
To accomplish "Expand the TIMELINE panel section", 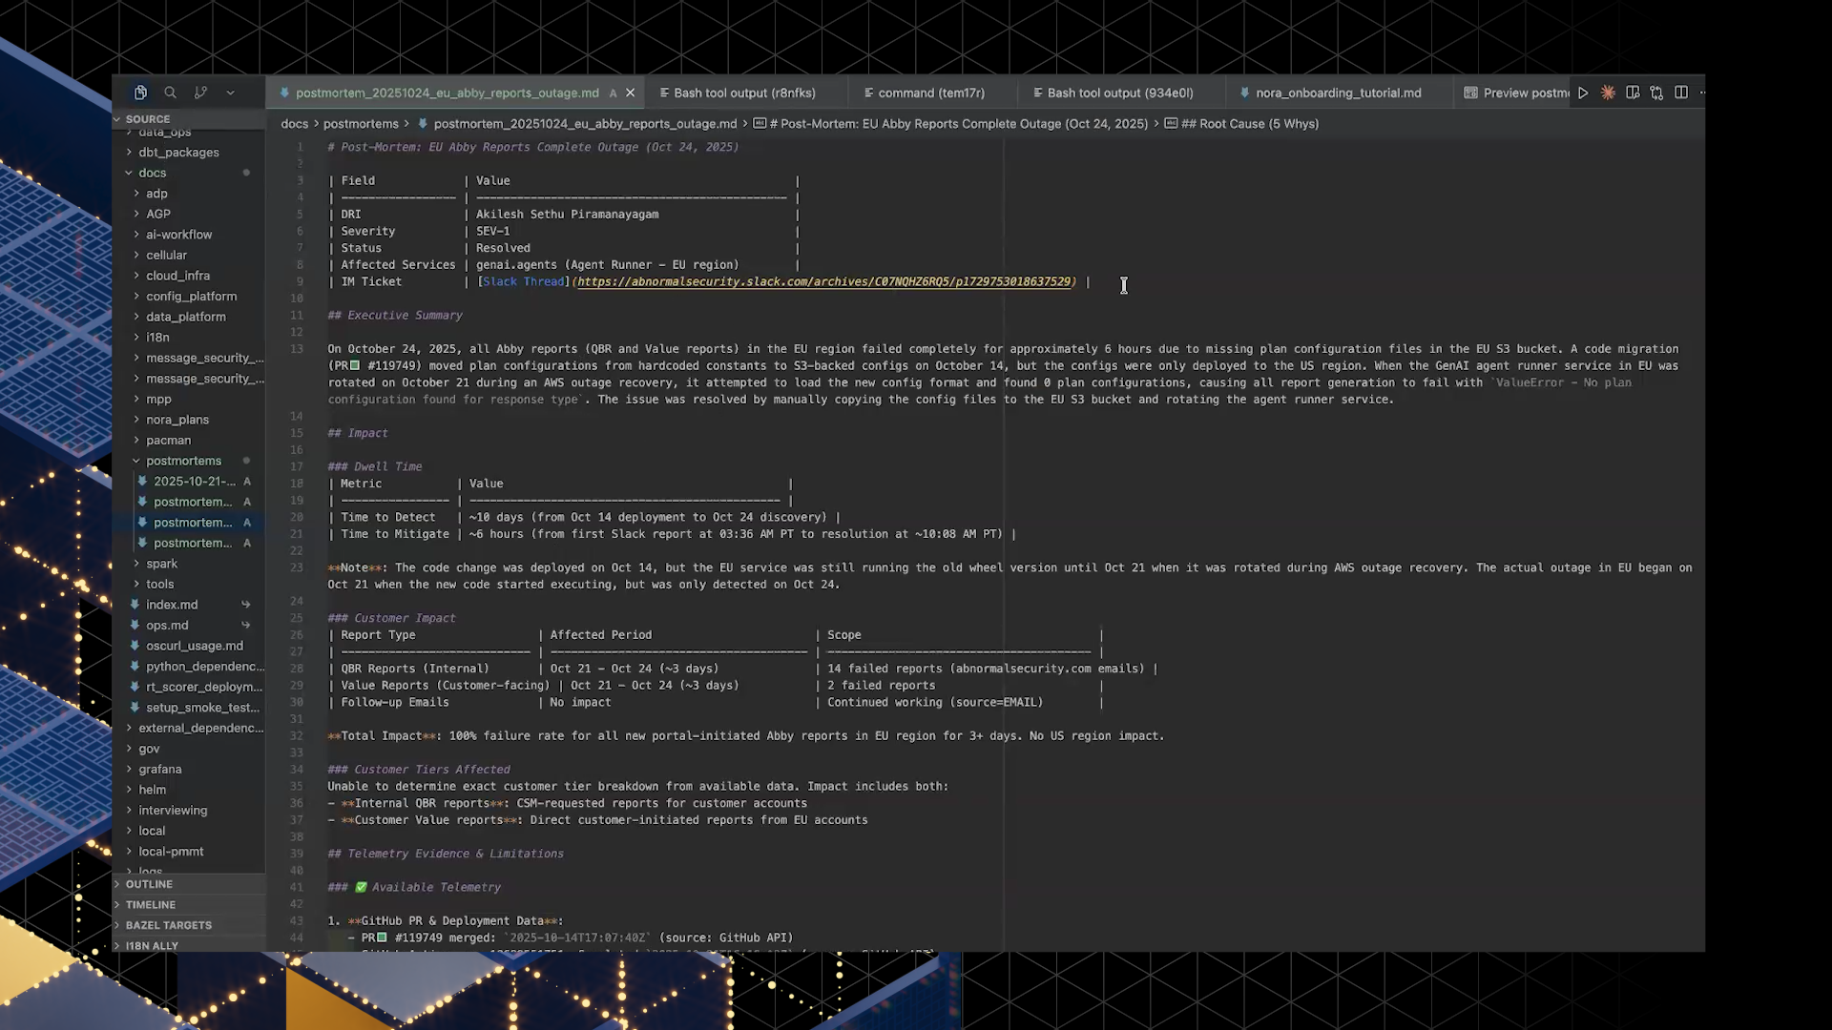I will click(151, 905).
